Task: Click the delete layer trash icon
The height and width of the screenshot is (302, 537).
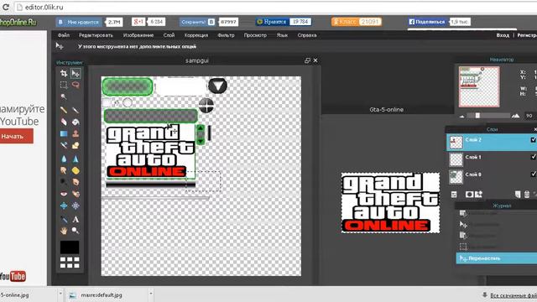Action: click(x=527, y=194)
